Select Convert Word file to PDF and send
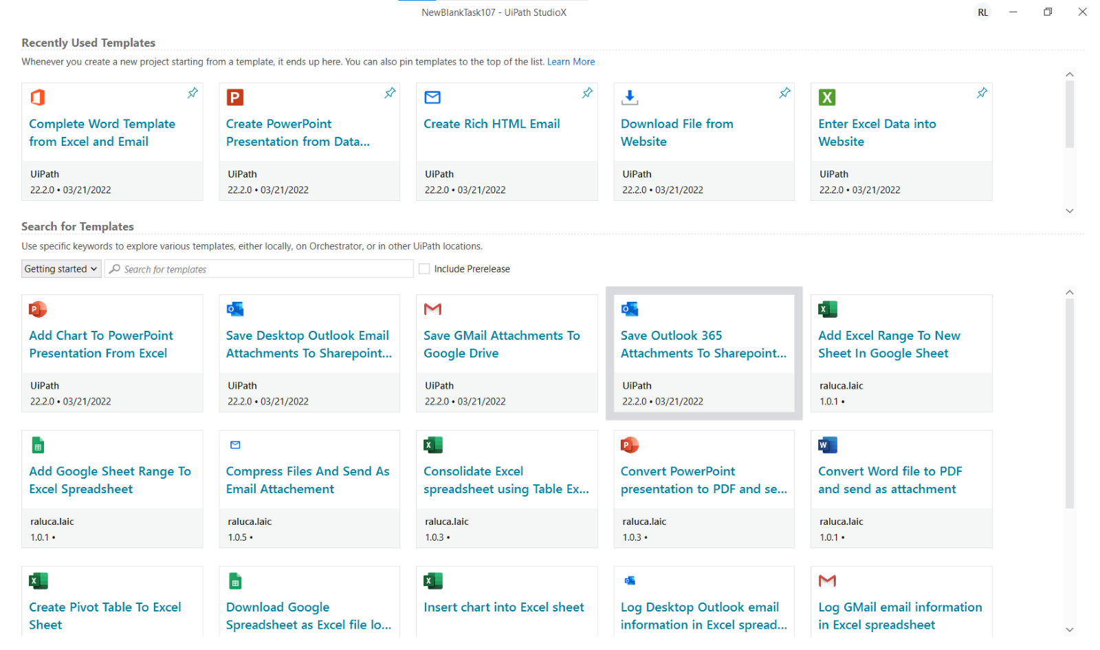Image resolution: width=1100 pixels, height=650 pixels. coord(890,480)
